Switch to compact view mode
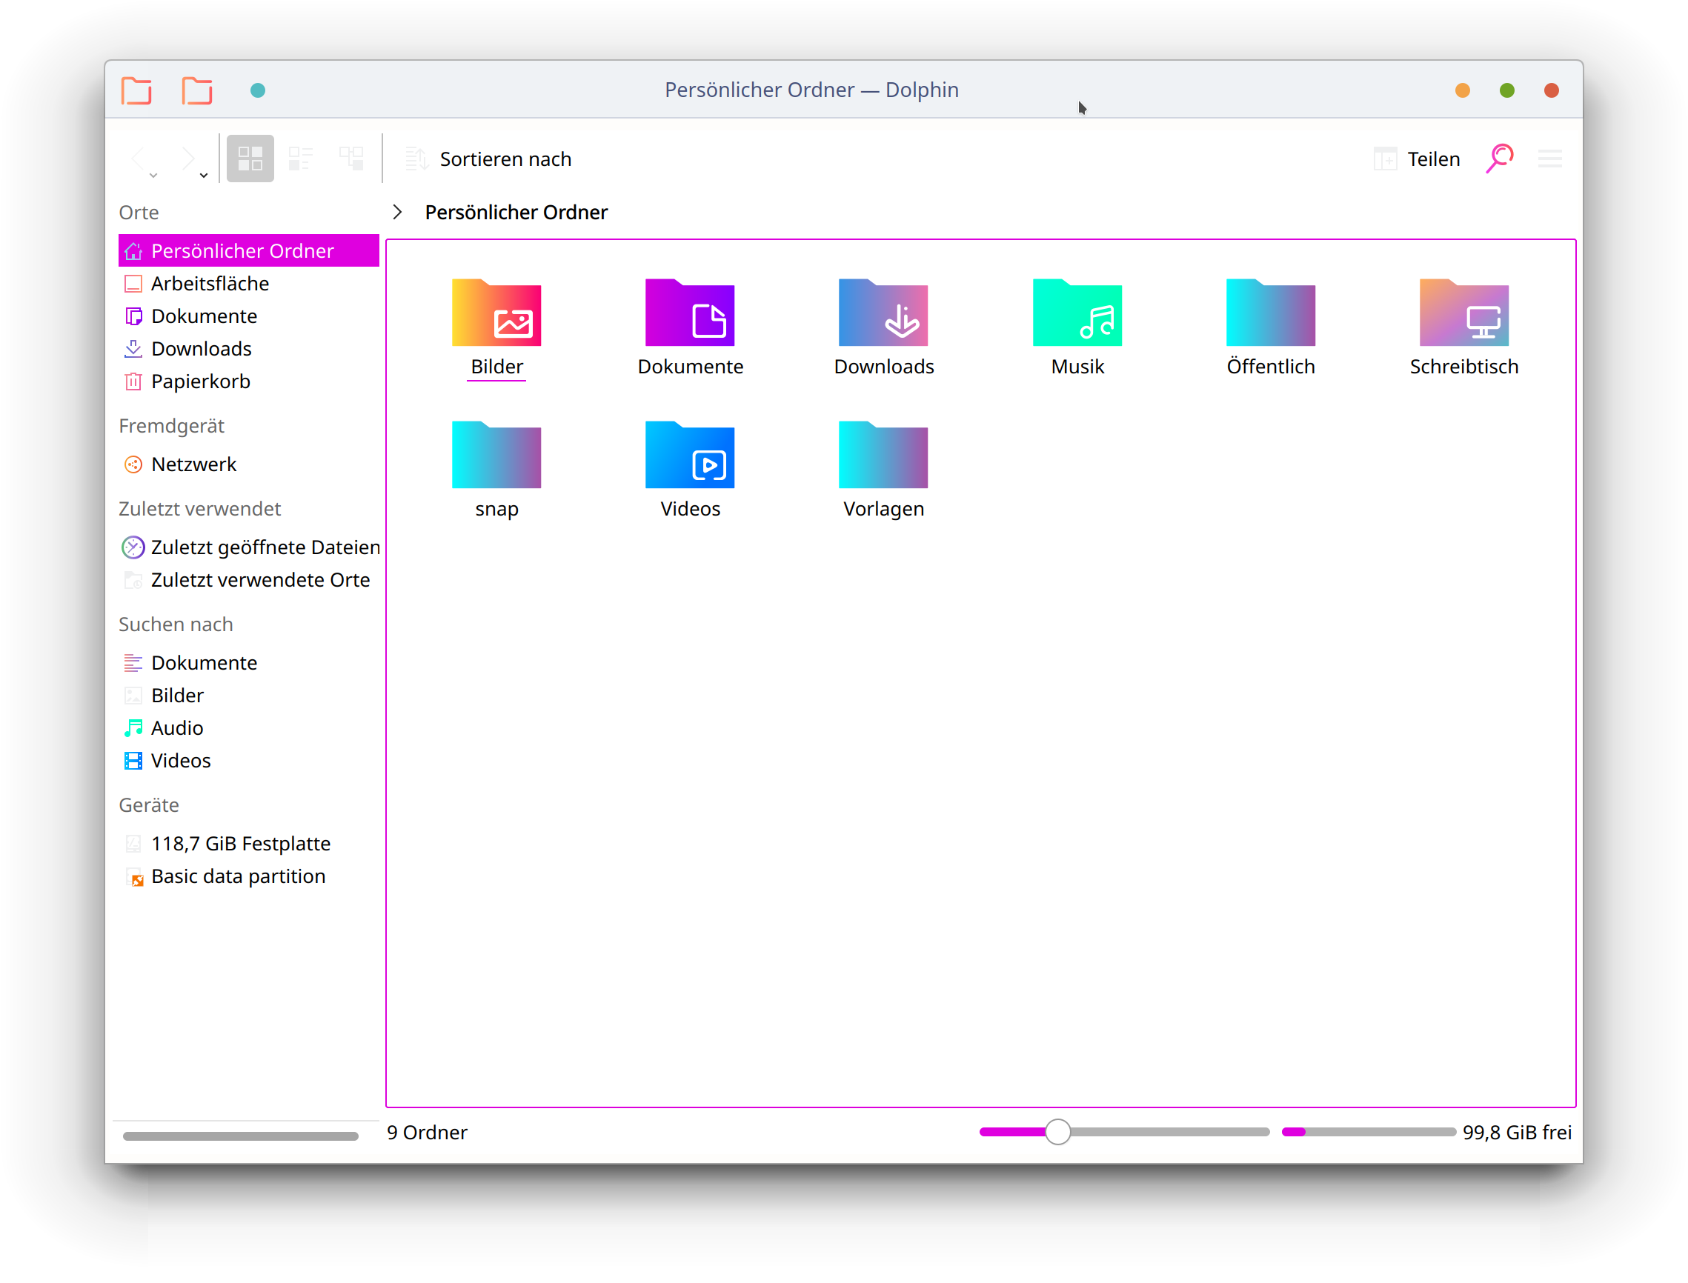The width and height of the screenshot is (1688, 1283). (x=300, y=159)
